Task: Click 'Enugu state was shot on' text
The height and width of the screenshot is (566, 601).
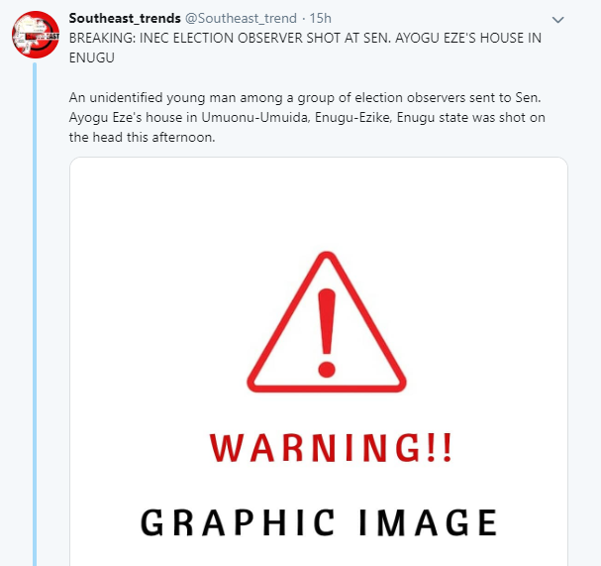Action: [x=470, y=117]
